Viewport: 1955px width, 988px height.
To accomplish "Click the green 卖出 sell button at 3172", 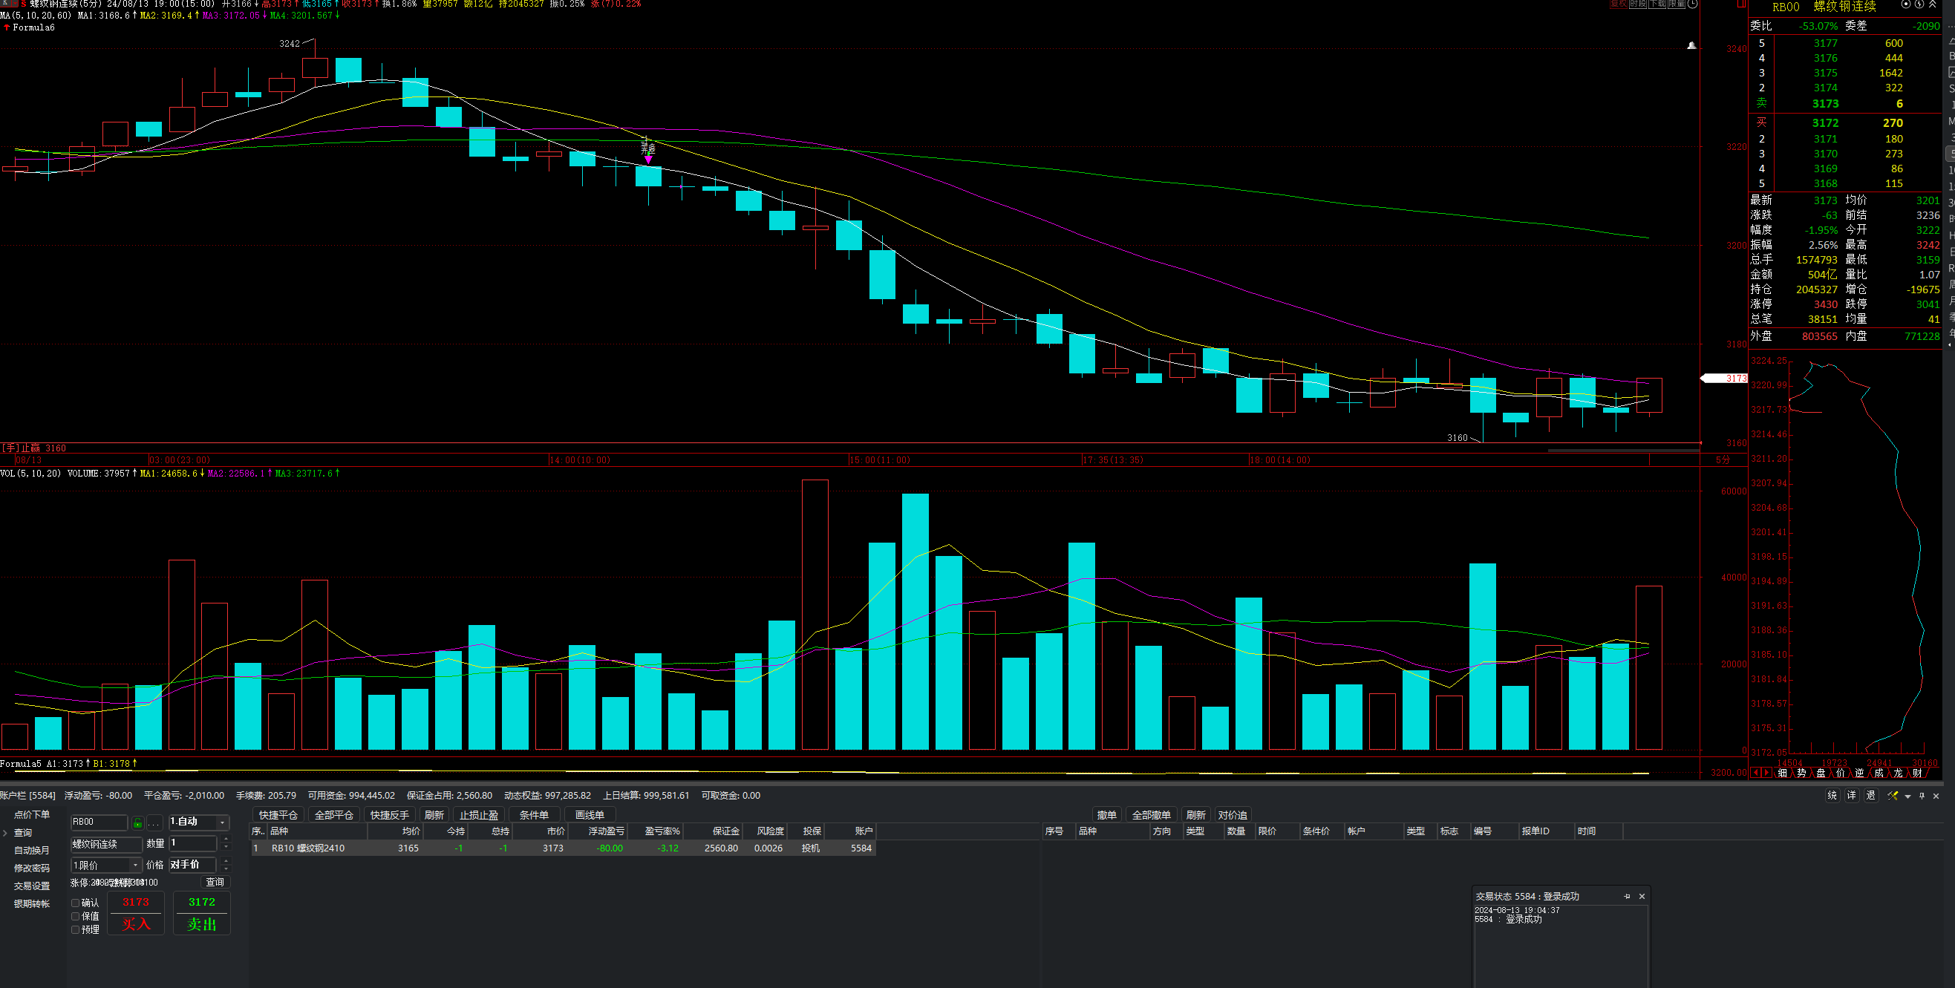I will click(x=202, y=913).
